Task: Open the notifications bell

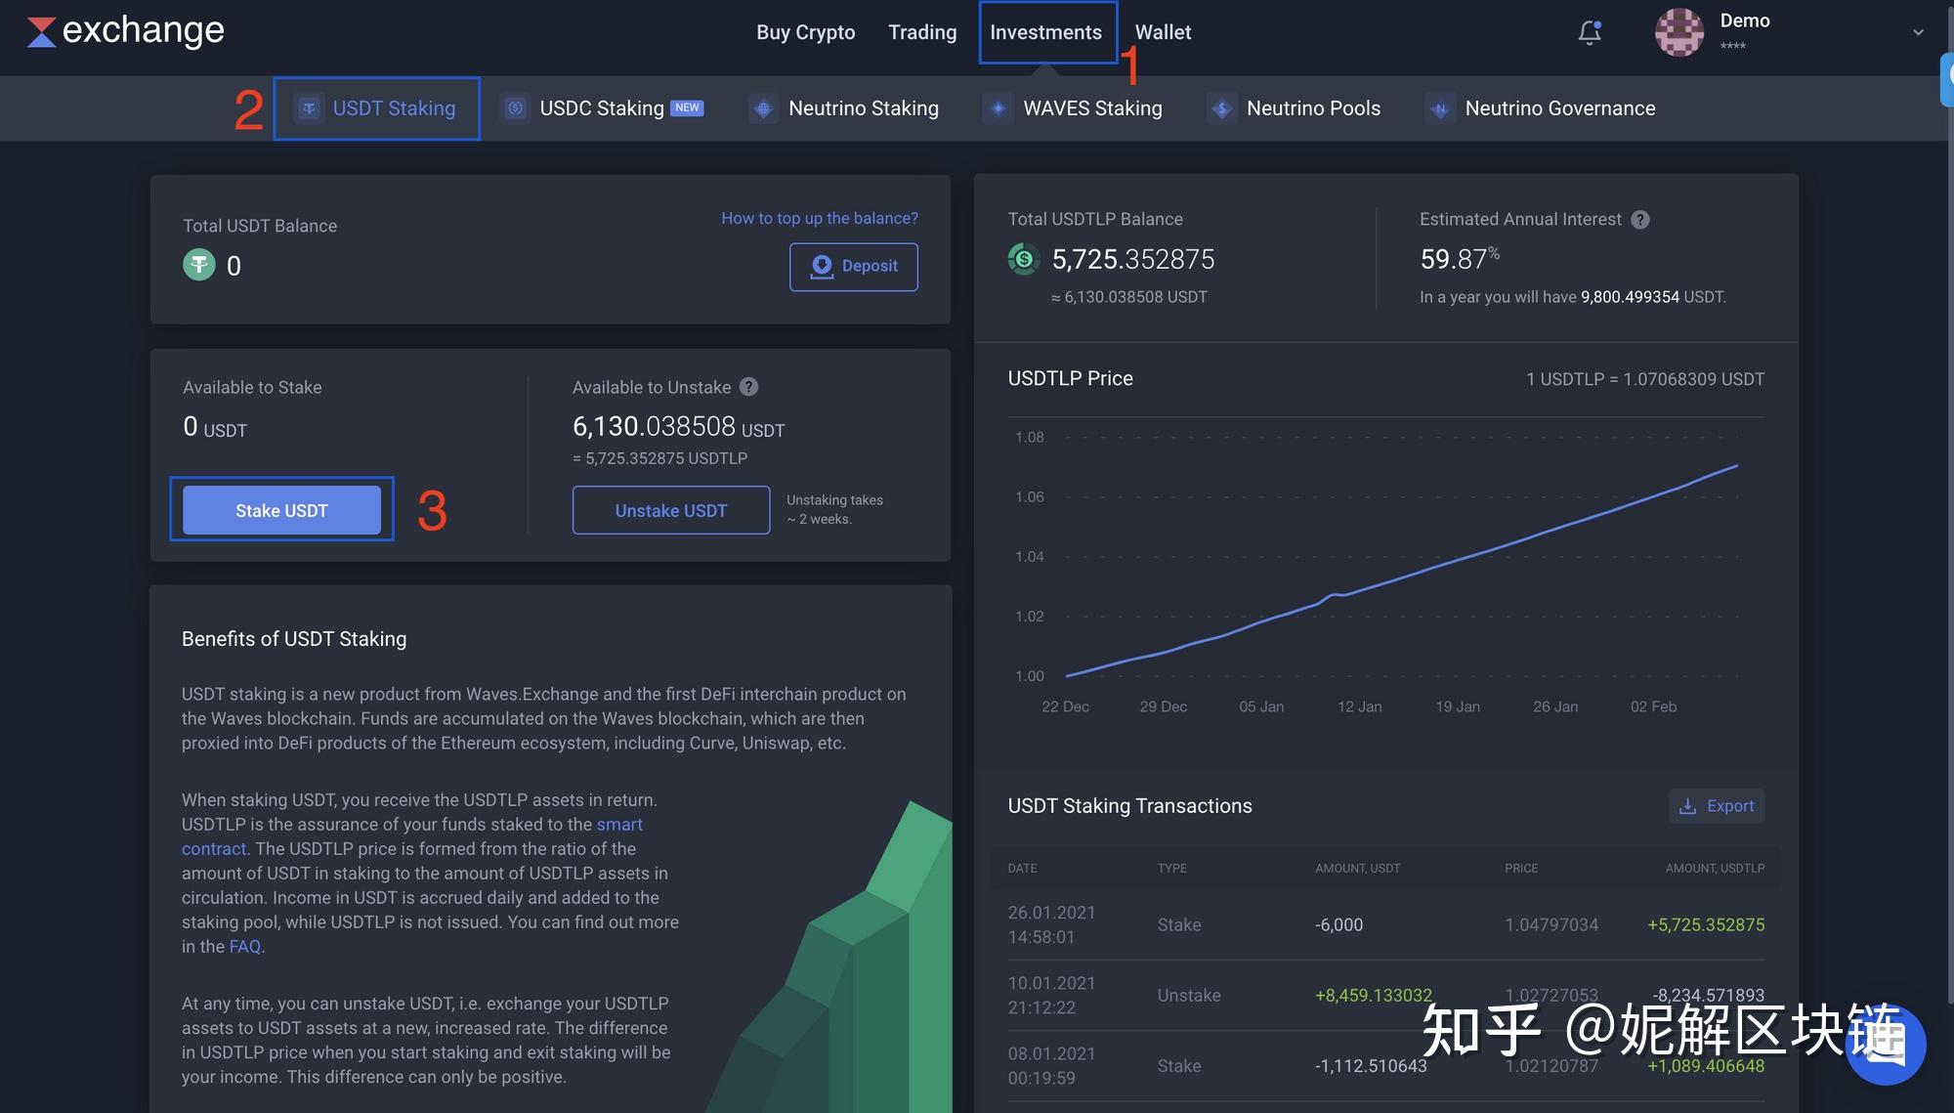Action: [x=1590, y=32]
